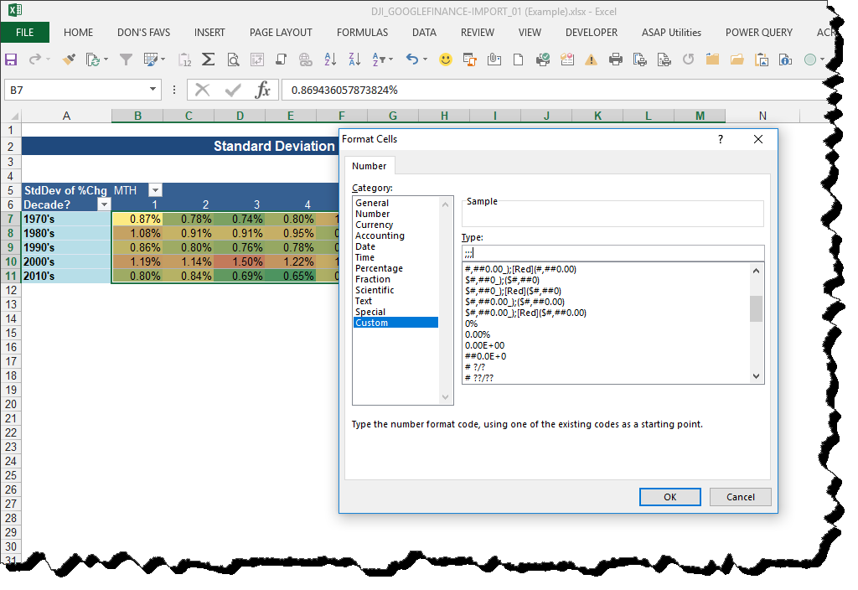The height and width of the screenshot is (590, 858).
Task: Open Print Preview magnifier icon
Action: pyautogui.click(x=234, y=60)
